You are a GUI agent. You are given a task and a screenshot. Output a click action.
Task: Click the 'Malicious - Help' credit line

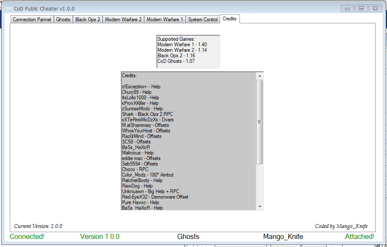tap(138, 153)
